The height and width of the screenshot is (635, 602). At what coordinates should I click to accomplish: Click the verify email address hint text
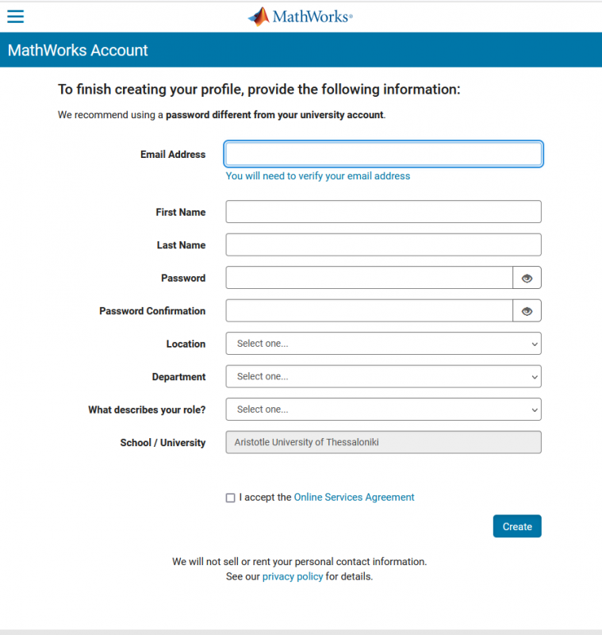click(318, 176)
